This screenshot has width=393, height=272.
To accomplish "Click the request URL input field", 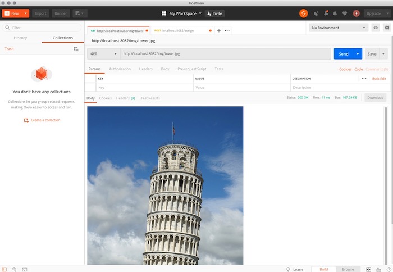I will (x=226, y=54).
